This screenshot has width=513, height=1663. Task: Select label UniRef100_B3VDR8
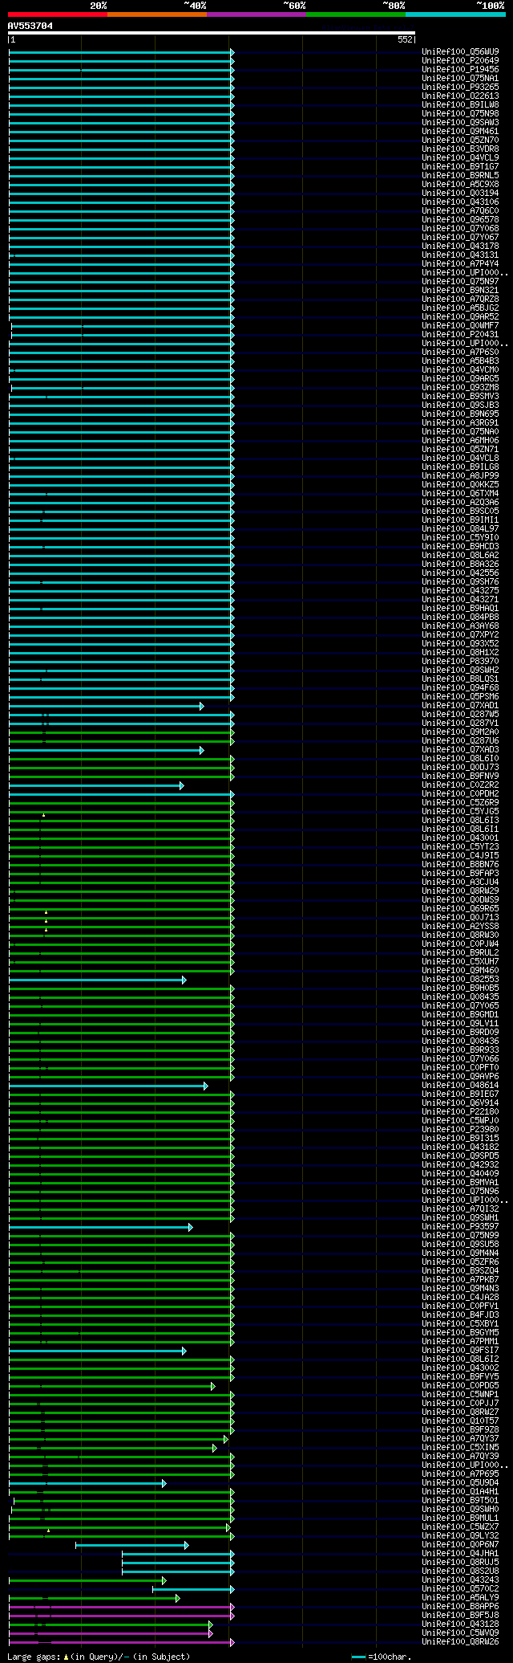click(460, 149)
